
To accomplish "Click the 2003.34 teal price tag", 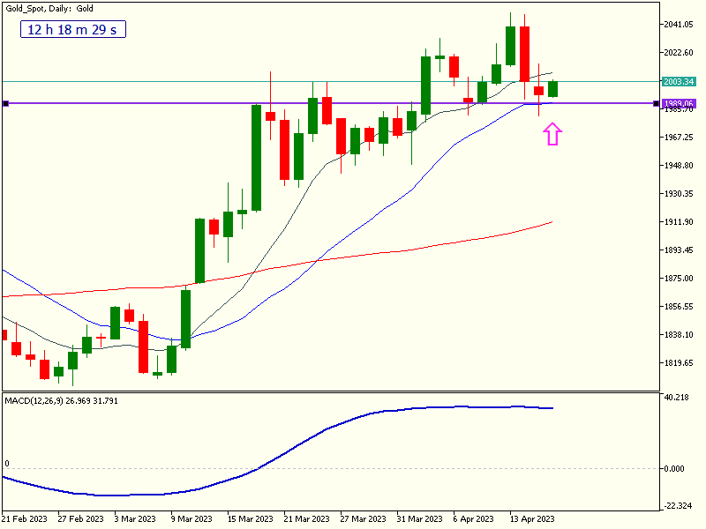I will [x=678, y=81].
